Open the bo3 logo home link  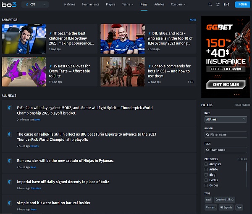pyautogui.click(x=9, y=4)
